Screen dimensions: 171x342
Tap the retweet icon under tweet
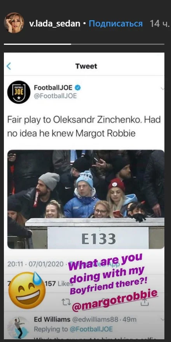point(66,302)
